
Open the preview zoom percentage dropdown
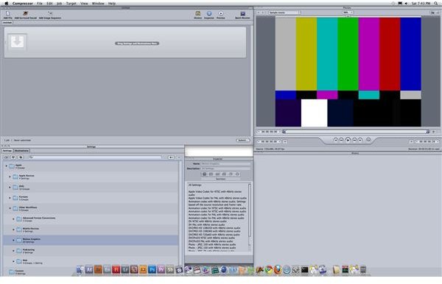pos(347,13)
